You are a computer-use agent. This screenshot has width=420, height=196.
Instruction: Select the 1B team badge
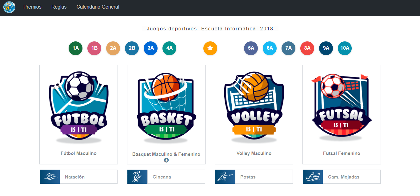click(94, 48)
